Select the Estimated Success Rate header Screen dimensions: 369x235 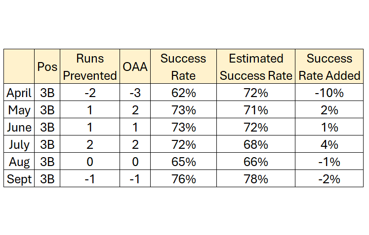coord(256,67)
